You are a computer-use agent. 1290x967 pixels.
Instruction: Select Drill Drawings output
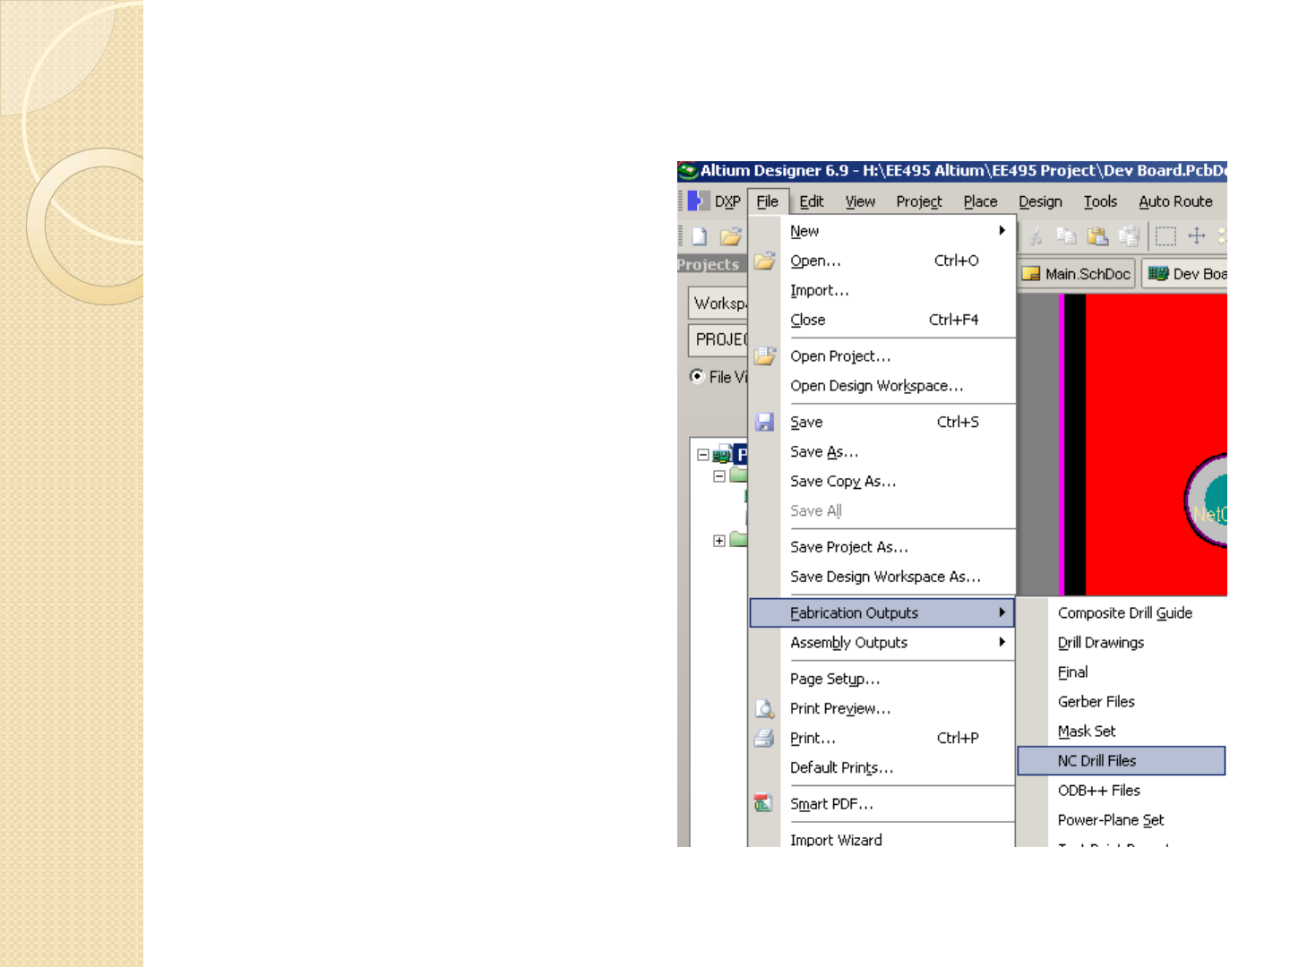1122,643
